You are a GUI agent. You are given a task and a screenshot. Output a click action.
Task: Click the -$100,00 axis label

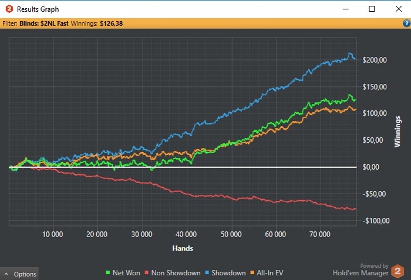(x=376, y=221)
